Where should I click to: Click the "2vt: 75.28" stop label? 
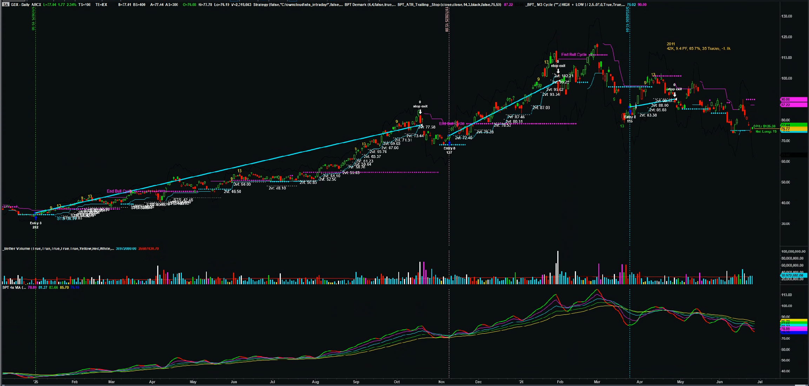(x=485, y=132)
